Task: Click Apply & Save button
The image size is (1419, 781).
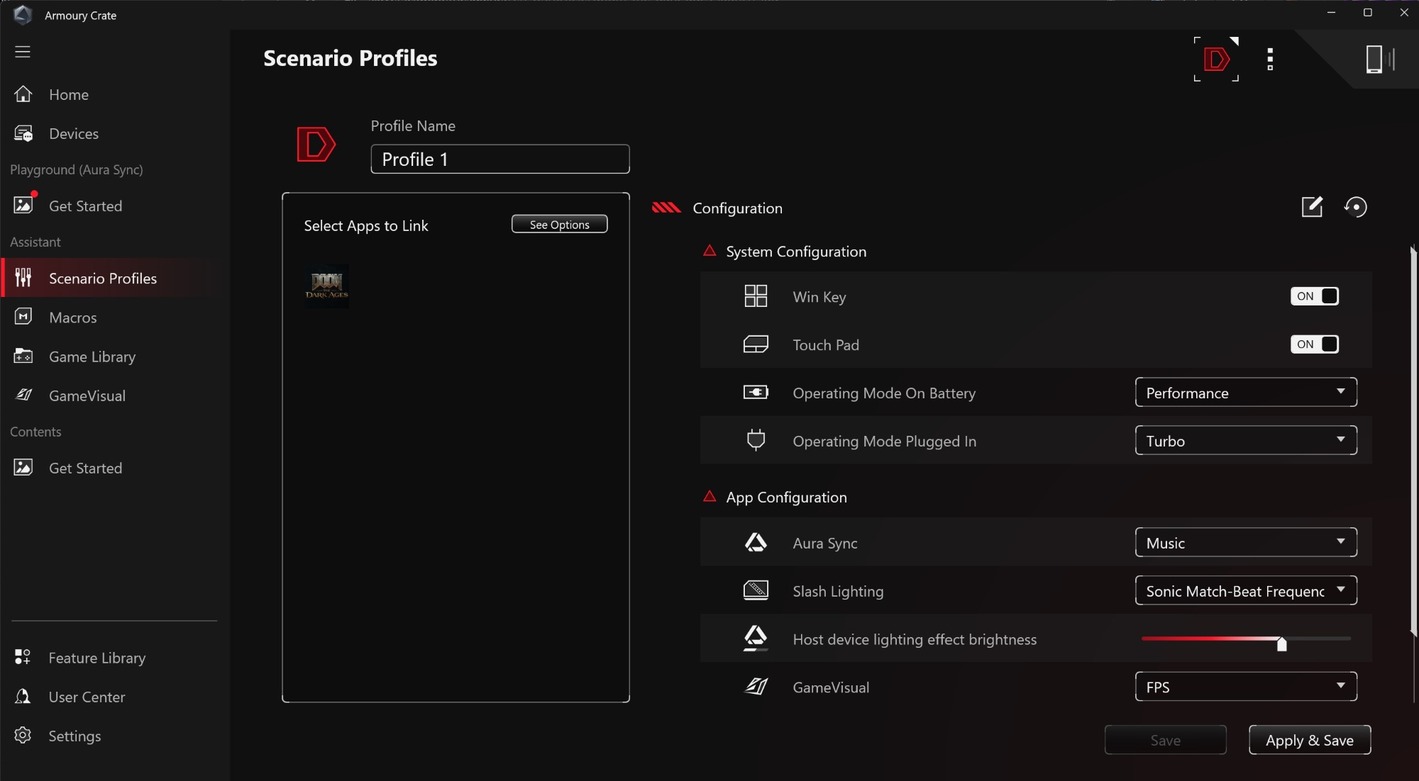Action: click(1309, 740)
